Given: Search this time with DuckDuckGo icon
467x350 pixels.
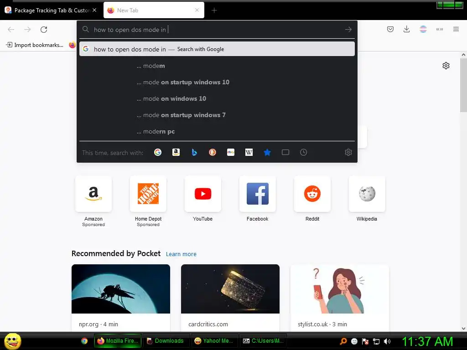Looking at the screenshot, I should pos(213,152).
